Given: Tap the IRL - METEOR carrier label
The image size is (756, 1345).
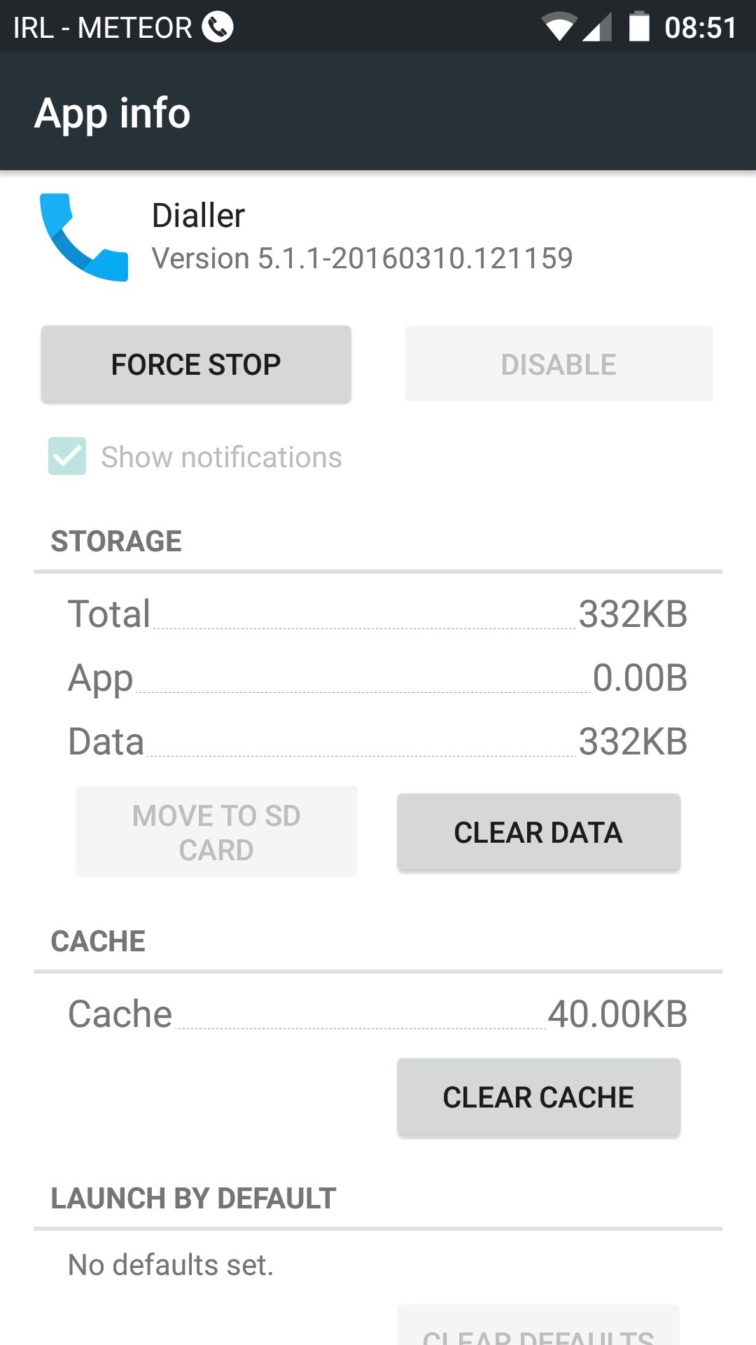Looking at the screenshot, I should (102, 28).
